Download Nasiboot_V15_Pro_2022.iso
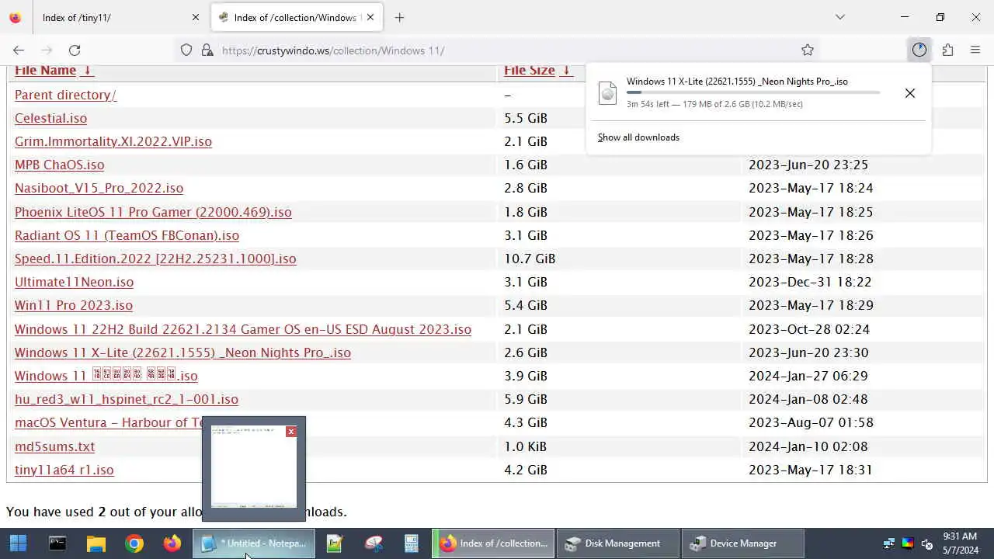994x559 pixels. [x=99, y=188]
